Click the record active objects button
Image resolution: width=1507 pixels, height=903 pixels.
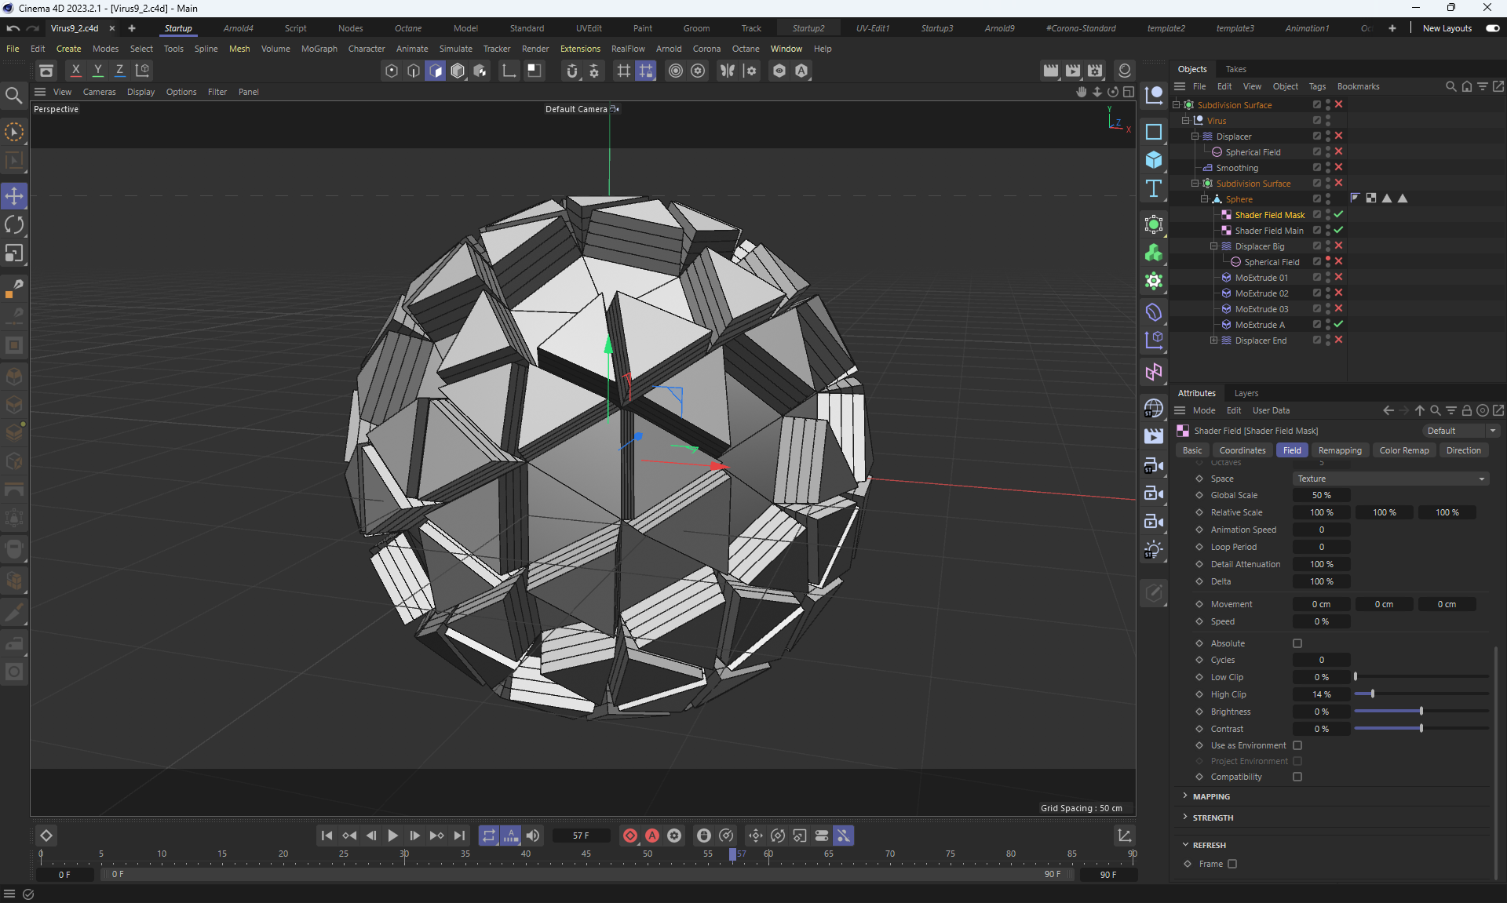click(629, 836)
